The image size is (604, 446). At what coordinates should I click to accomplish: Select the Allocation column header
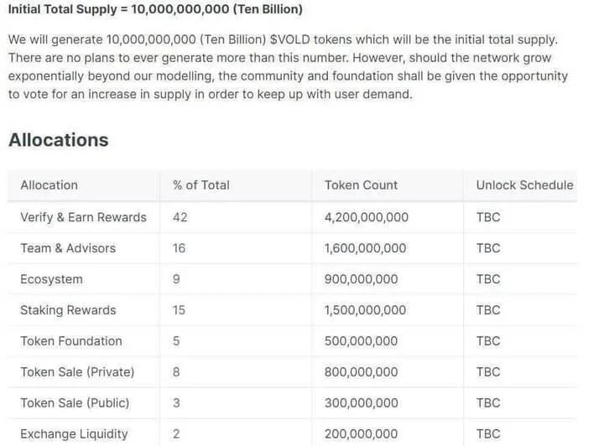(x=49, y=185)
